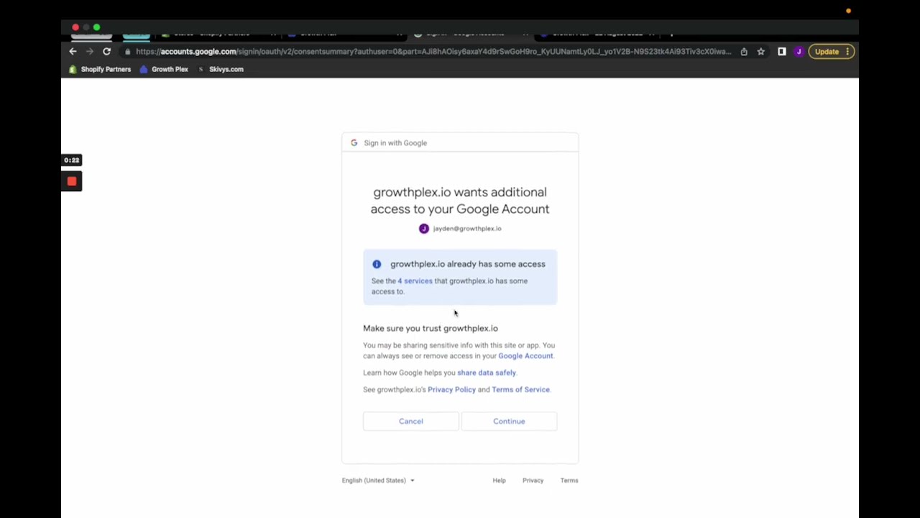This screenshot has height=518, width=920.
Task: Open the Terms footer link
Action: pyautogui.click(x=569, y=481)
